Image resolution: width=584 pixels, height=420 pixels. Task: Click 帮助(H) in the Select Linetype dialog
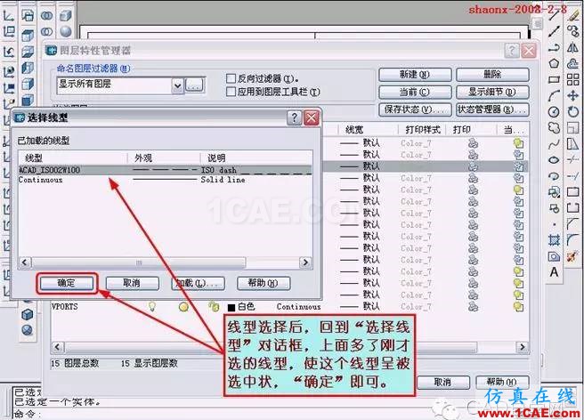click(x=264, y=283)
